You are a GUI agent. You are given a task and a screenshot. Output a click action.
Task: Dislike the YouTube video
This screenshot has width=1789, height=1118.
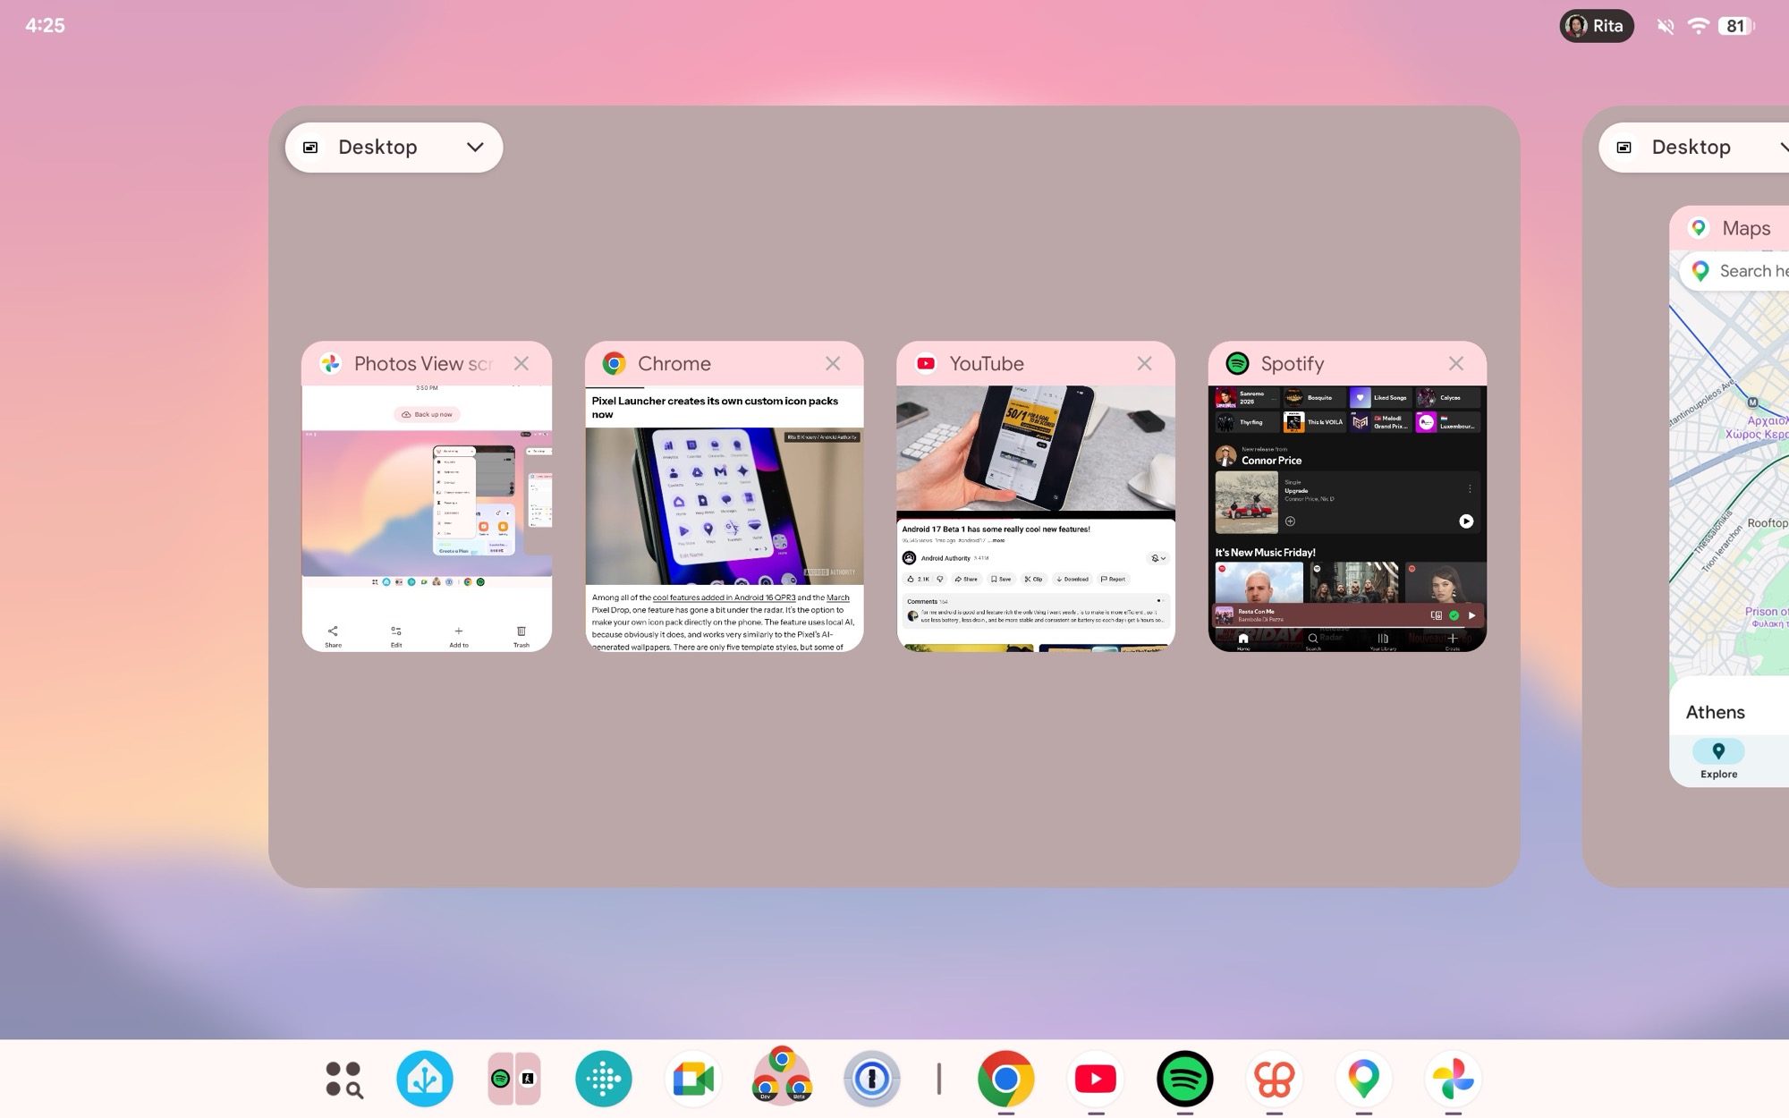[941, 579]
